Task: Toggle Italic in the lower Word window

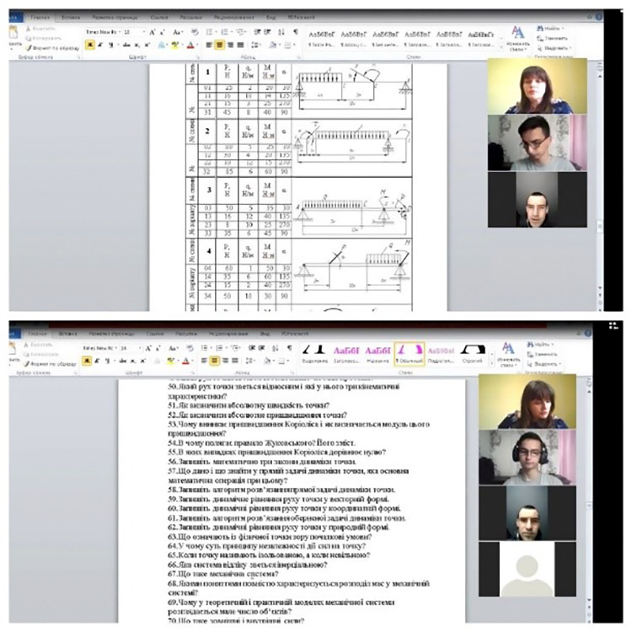Action: (99, 361)
